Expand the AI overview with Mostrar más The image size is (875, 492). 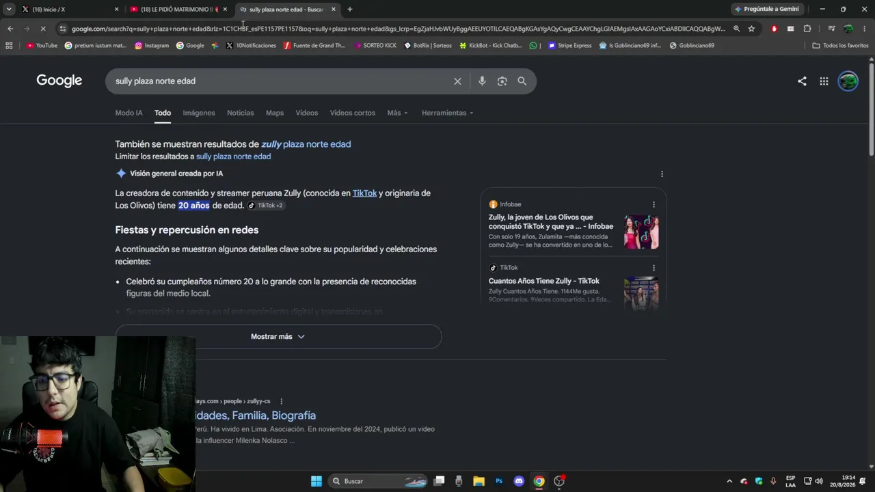coord(278,336)
